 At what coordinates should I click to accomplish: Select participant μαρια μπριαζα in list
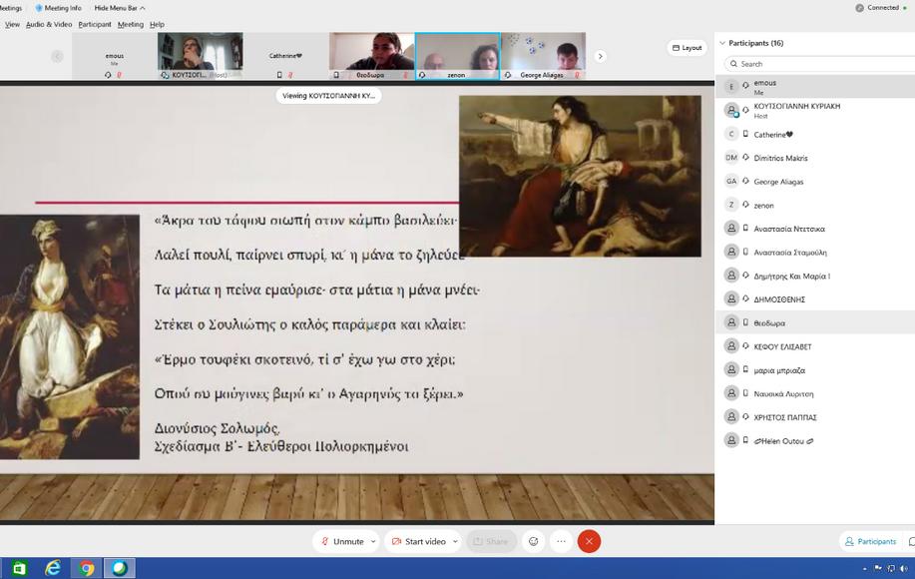[x=815, y=370]
